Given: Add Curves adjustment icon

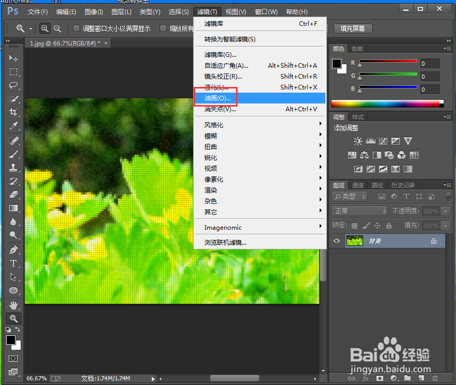Looking at the screenshot, I should pyautogui.click(x=383, y=141).
